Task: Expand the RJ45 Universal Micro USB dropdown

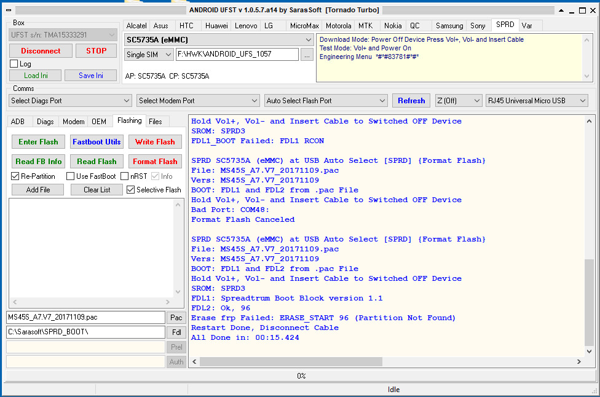Action: click(583, 101)
